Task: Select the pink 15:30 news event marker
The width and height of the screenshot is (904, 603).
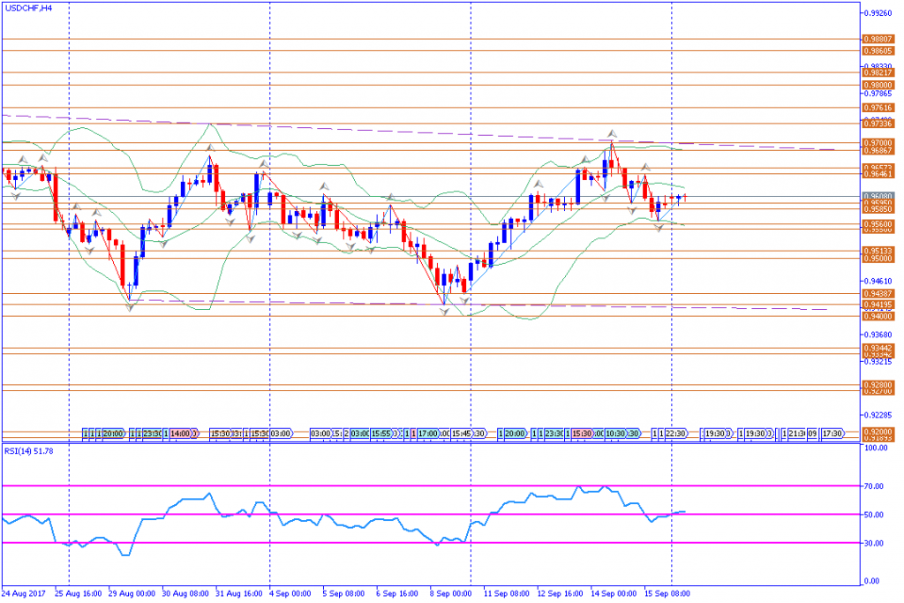Action: coord(581,434)
